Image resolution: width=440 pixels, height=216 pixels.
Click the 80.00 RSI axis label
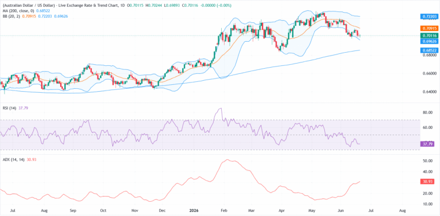(x=427, y=112)
